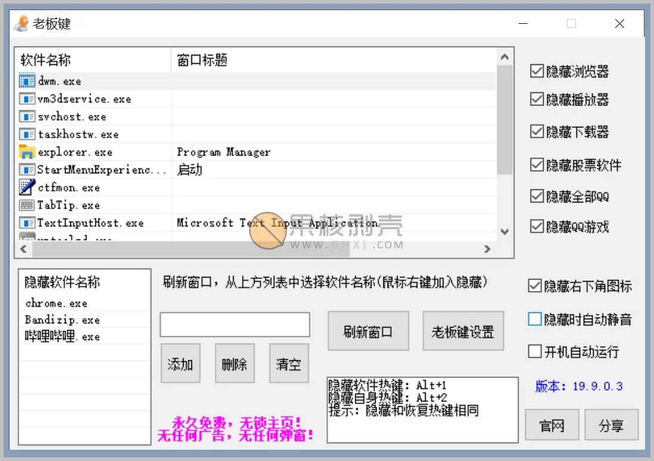Toggle the 隐藏播放器 option

535,99
